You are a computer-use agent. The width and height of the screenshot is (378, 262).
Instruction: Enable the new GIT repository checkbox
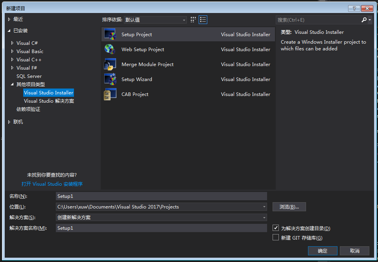276,238
